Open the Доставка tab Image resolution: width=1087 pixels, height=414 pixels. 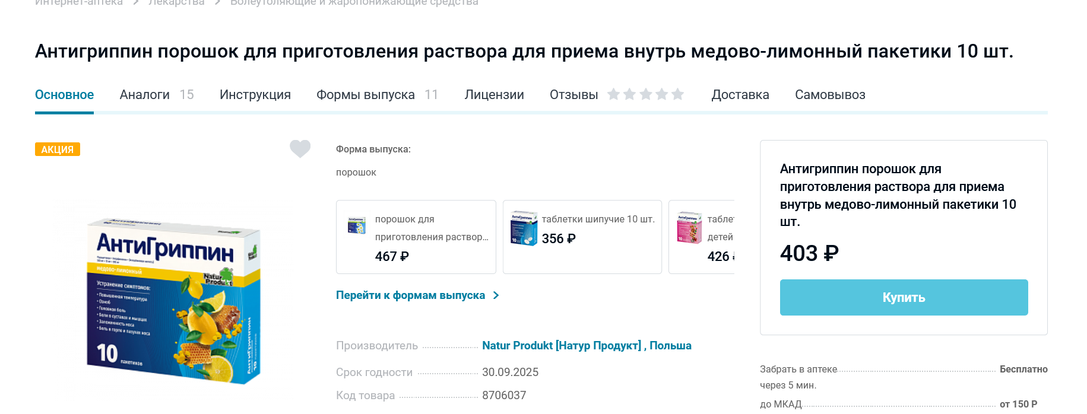(740, 95)
